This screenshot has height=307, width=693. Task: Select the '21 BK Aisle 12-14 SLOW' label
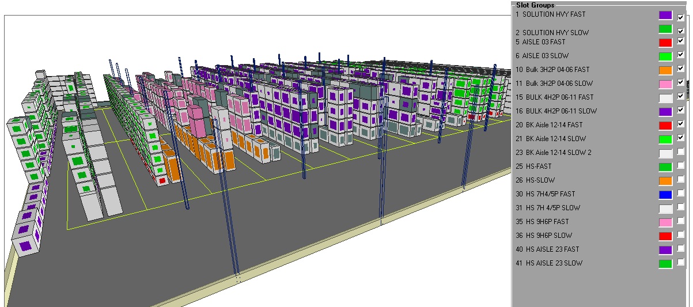[551, 139]
